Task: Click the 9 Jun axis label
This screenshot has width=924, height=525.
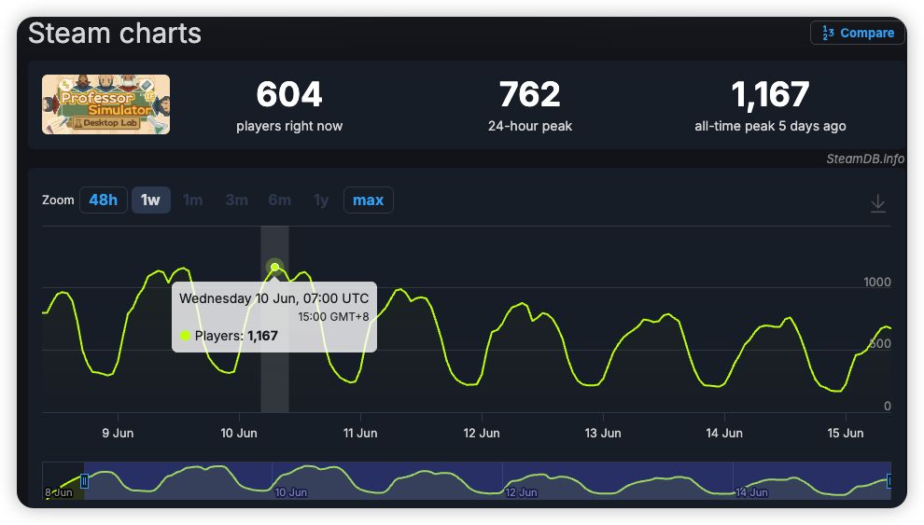Action: click(x=118, y=434)
